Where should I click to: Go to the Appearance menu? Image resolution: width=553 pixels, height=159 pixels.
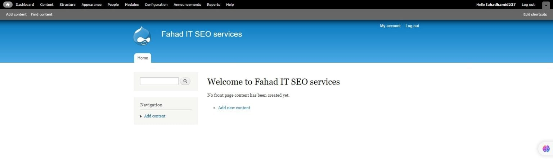coord(91,5)
